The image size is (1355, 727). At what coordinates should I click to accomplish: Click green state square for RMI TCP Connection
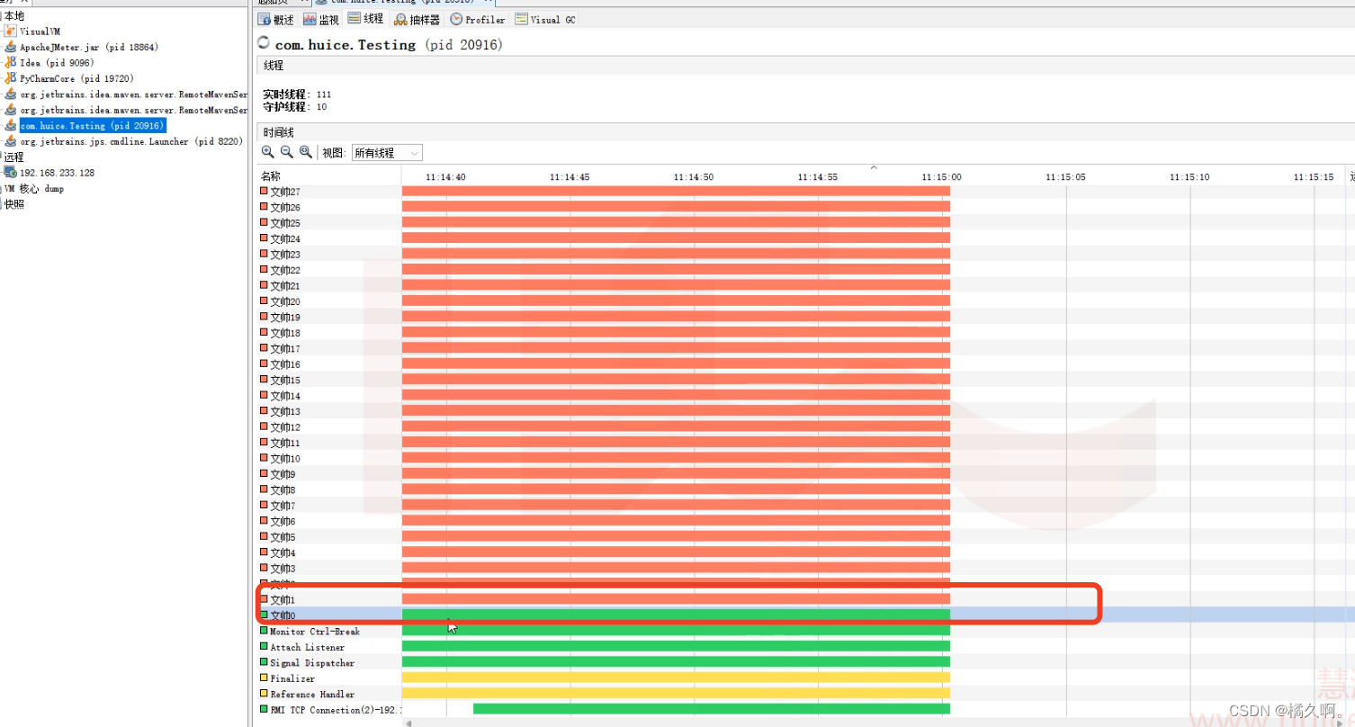pos(264,710)
